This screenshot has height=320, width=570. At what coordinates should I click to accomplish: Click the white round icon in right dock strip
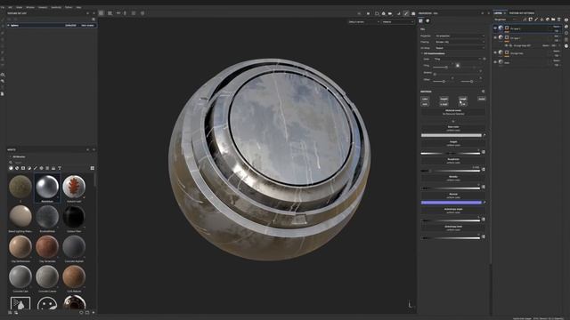click(566, 46)
